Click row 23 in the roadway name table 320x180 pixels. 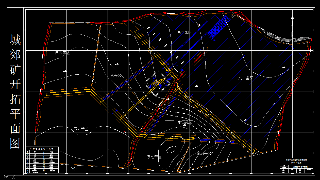coord(42,171)
